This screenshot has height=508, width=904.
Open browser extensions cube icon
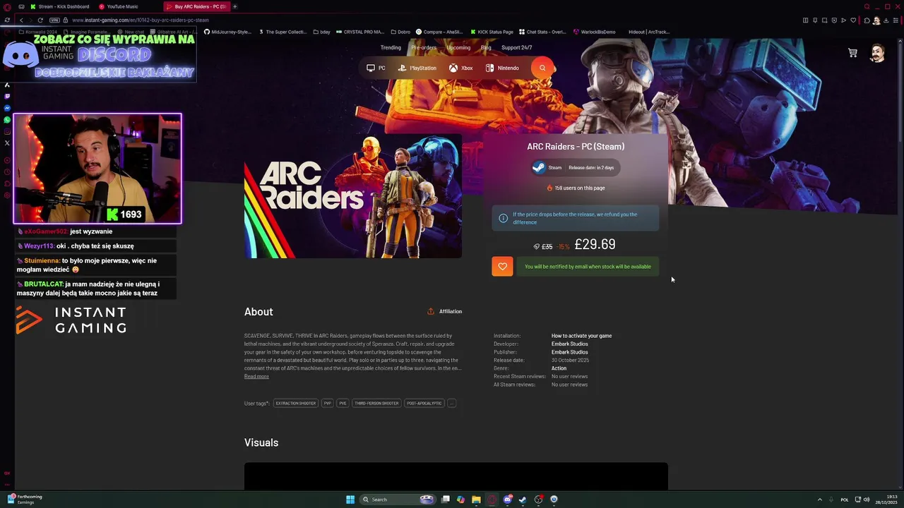[x=867, y=20]
